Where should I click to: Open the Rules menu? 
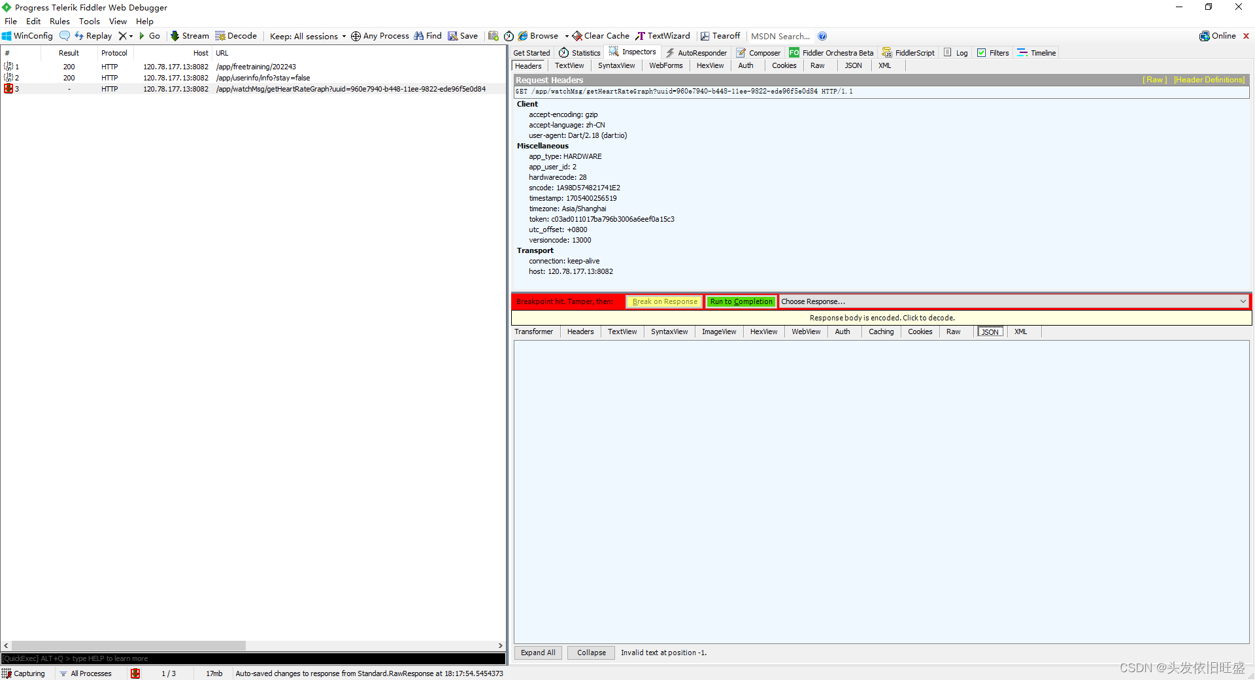[x=59, y=21]
